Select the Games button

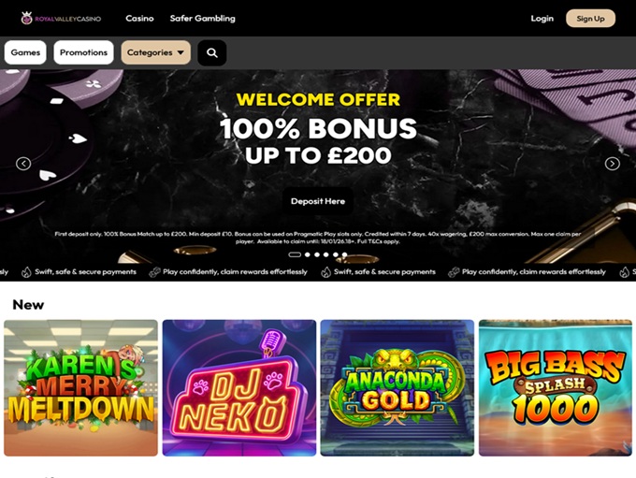[x=25, y=52]
